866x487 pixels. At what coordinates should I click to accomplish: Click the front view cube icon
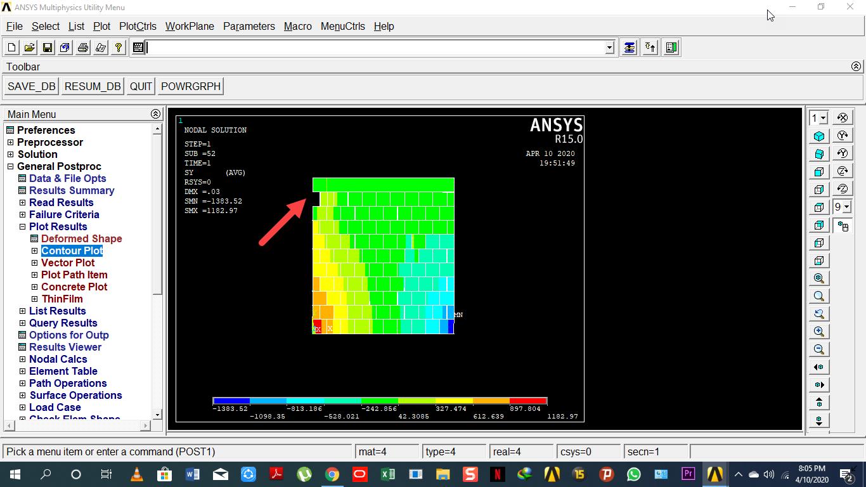(819, 172)
